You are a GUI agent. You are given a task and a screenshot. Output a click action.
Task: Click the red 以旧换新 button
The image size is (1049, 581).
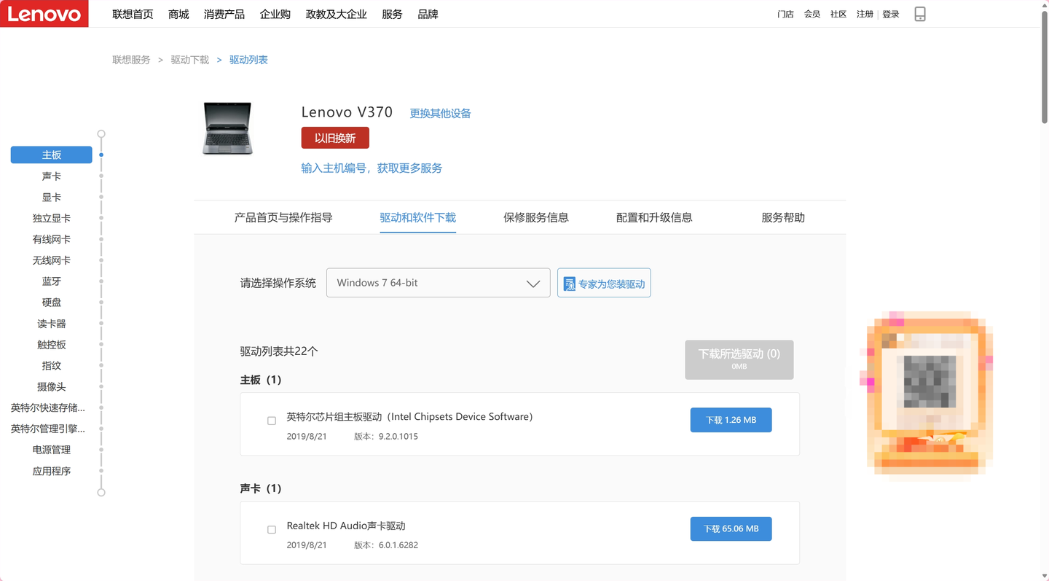(x=335, y=138)
